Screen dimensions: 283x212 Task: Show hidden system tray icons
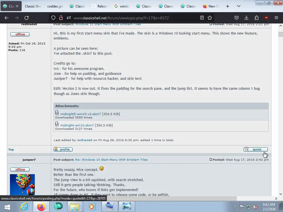click(x=235, y=207)
